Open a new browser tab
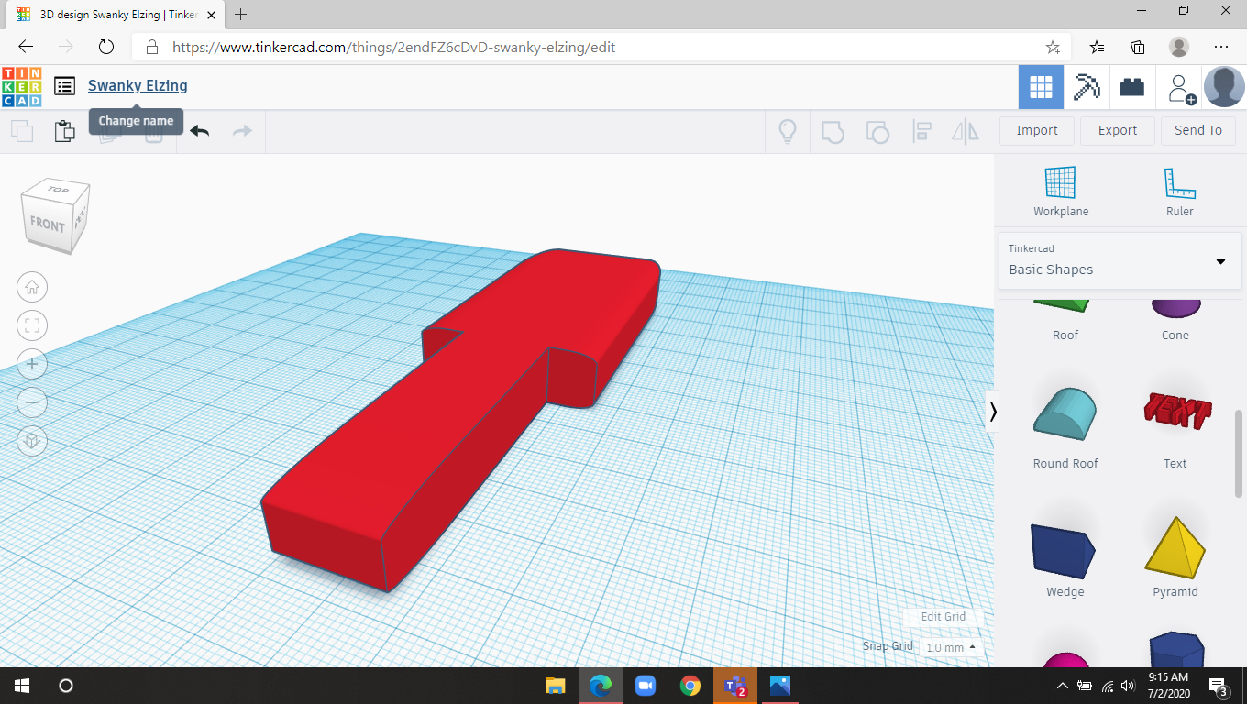 coord(241,15)
